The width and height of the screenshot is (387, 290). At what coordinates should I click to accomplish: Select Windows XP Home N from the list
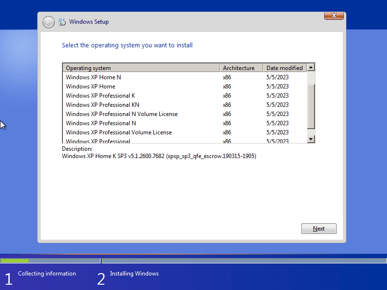pos(185,77)
